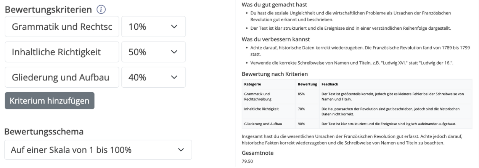The width and height of the screenshot is (479, 168).
Task: Focus the Grammatik und Rechtschreibung criterion field
Action: 62,27
